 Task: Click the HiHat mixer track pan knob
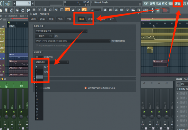(x=14, y=117)
